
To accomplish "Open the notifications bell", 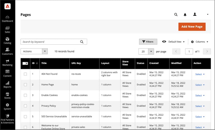I will [x=185, y=15].
